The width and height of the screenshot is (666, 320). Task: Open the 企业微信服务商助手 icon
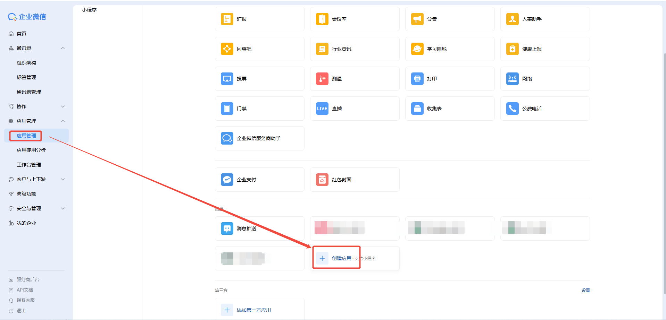coord(227,138)
